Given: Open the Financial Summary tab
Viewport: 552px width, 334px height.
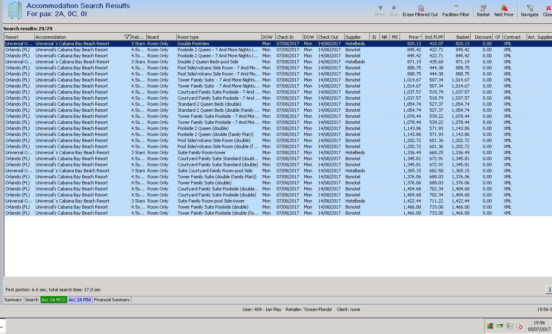Looking at the screenshot, I should (112, 300).
